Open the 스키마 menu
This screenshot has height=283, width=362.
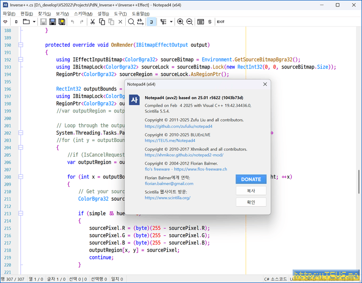(x=83, y=13)
